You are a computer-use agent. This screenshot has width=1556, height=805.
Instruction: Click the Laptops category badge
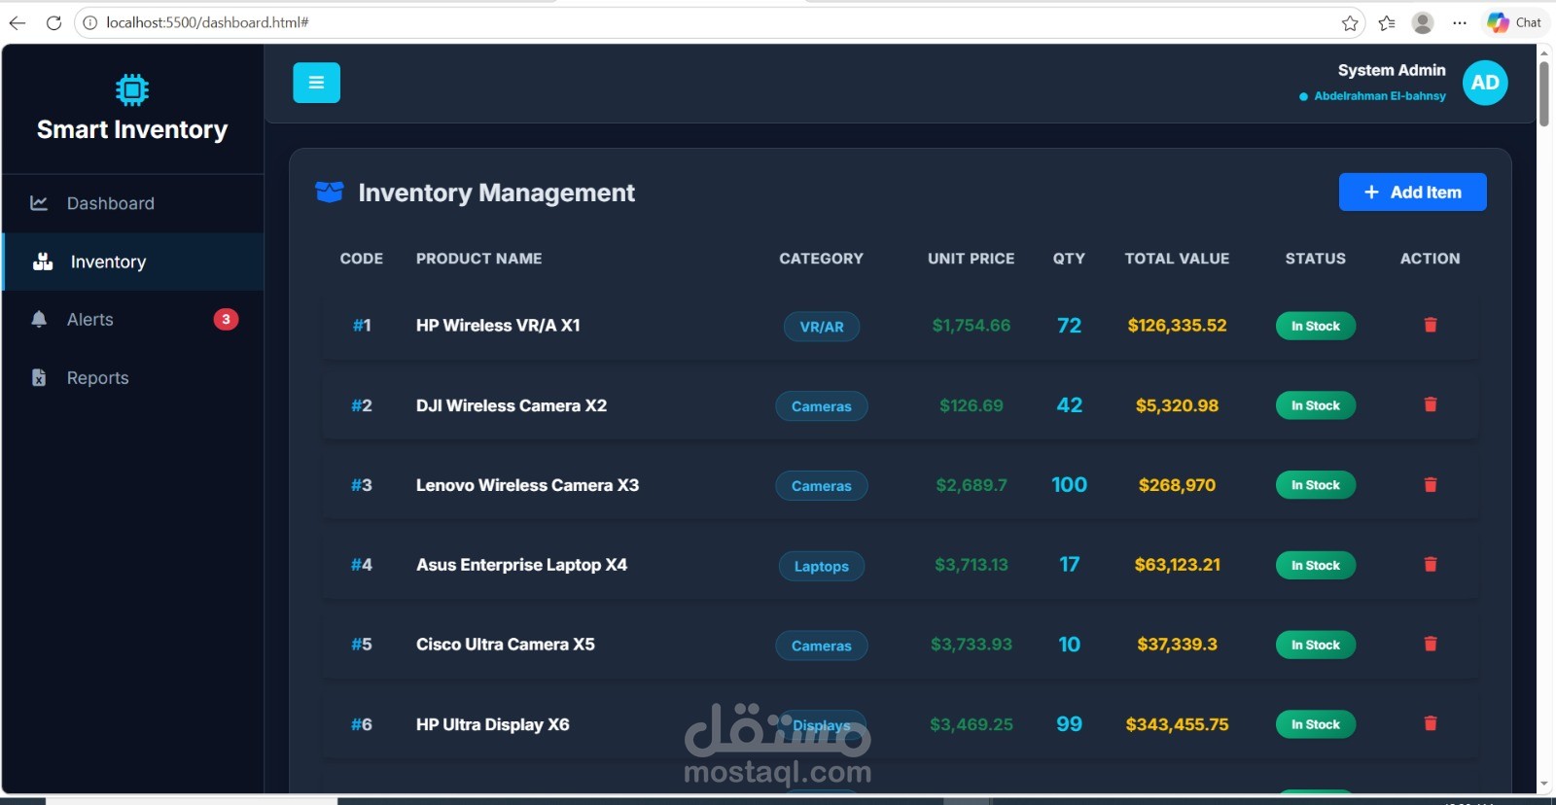(822, 566)
